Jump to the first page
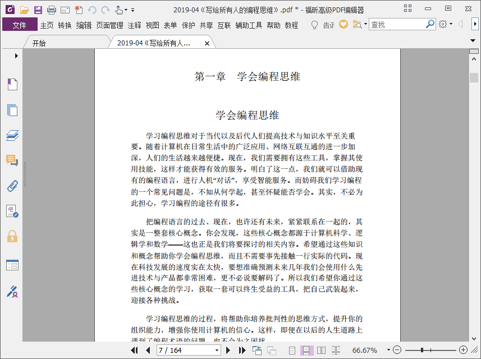This screenshot has height=359, width=481. [134, 350]
